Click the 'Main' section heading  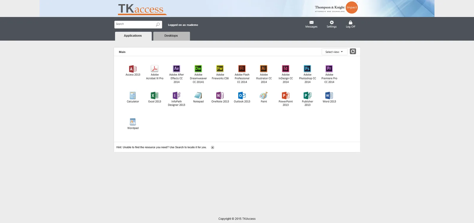pos(122,52)
